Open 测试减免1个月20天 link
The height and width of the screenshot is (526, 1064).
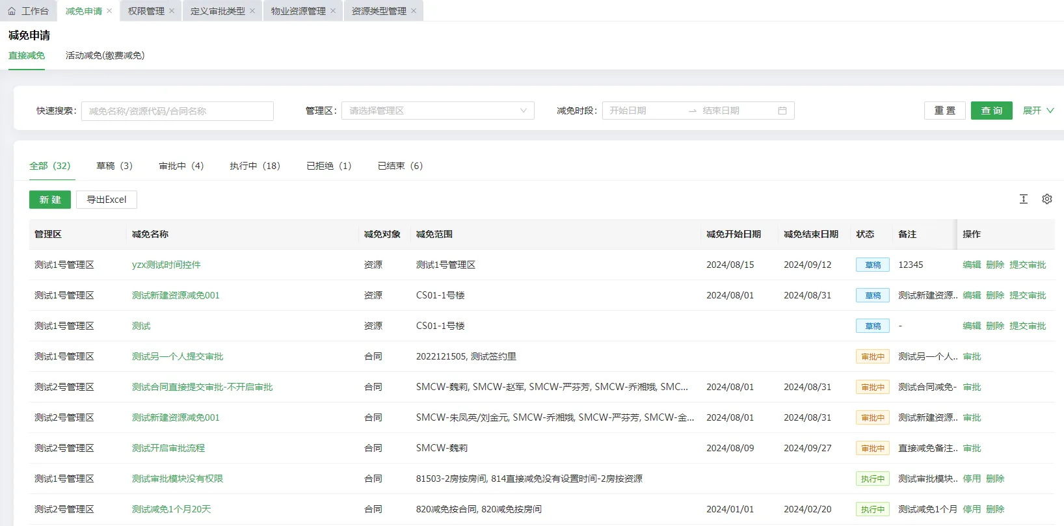click(x=172, y=509)
